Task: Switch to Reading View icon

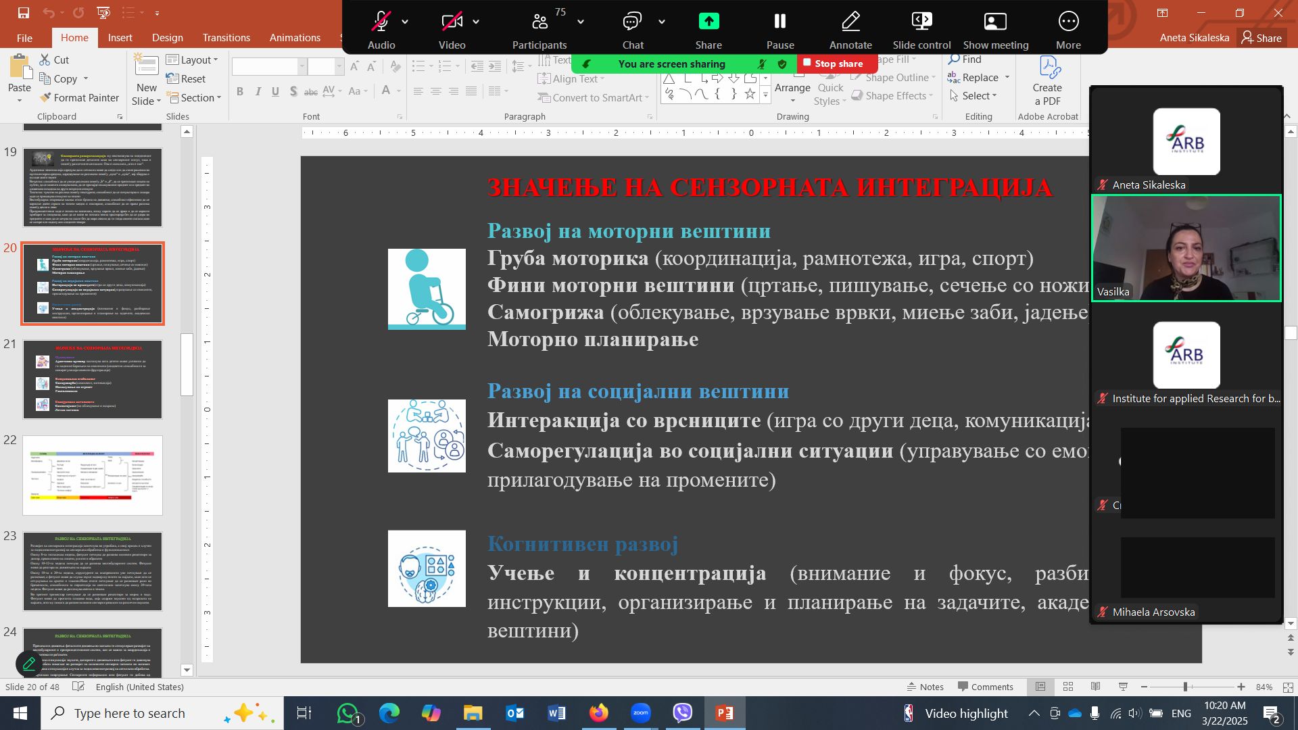Action: (x=1096, y=687)
